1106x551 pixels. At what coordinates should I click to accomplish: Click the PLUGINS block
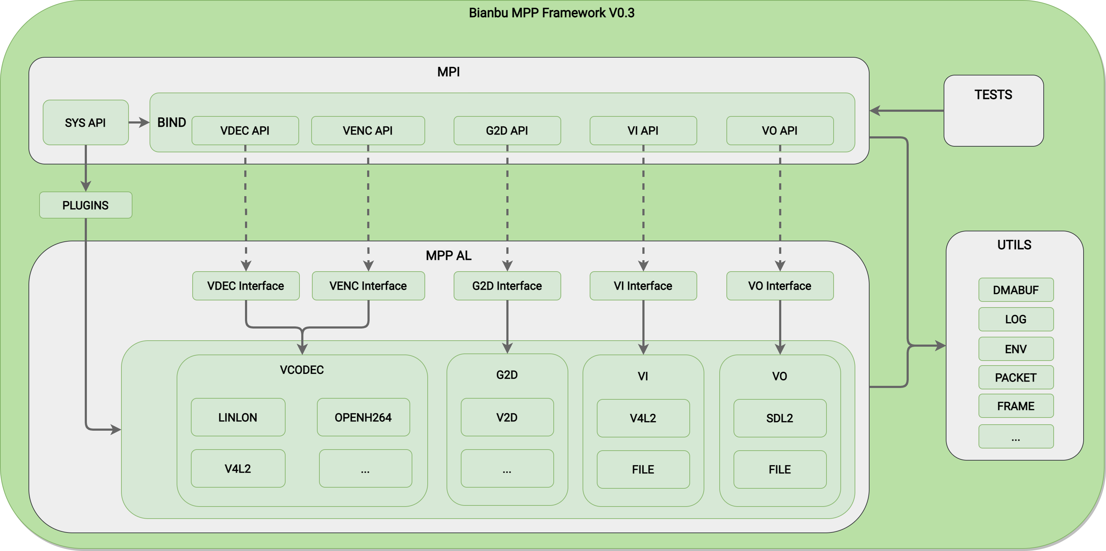pos(85,205)
